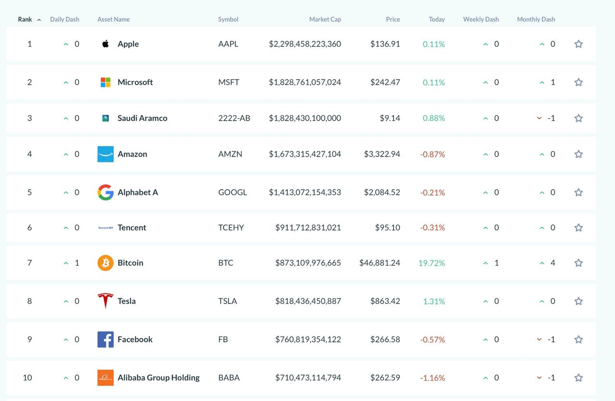This screenshot has width=615, height=401.
Task: Click the Rank sort arrow
Action: 39,20
